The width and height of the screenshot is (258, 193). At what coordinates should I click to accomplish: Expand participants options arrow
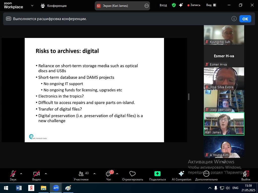coord(94,174)
